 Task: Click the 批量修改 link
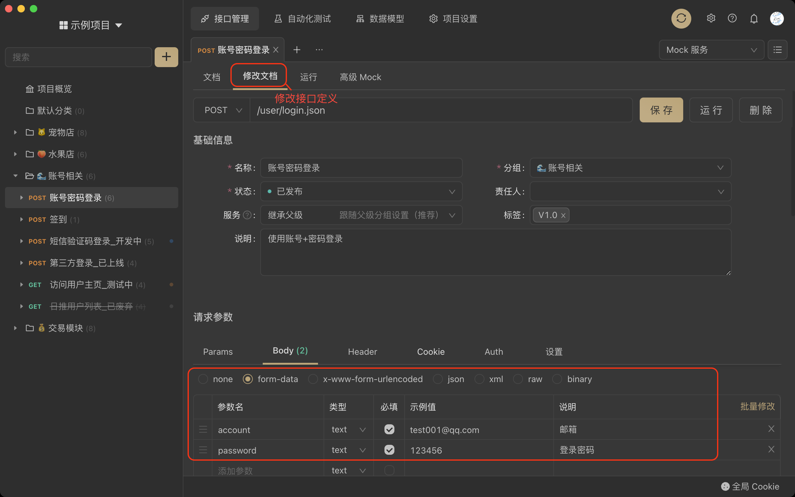[x=757, y=406]
